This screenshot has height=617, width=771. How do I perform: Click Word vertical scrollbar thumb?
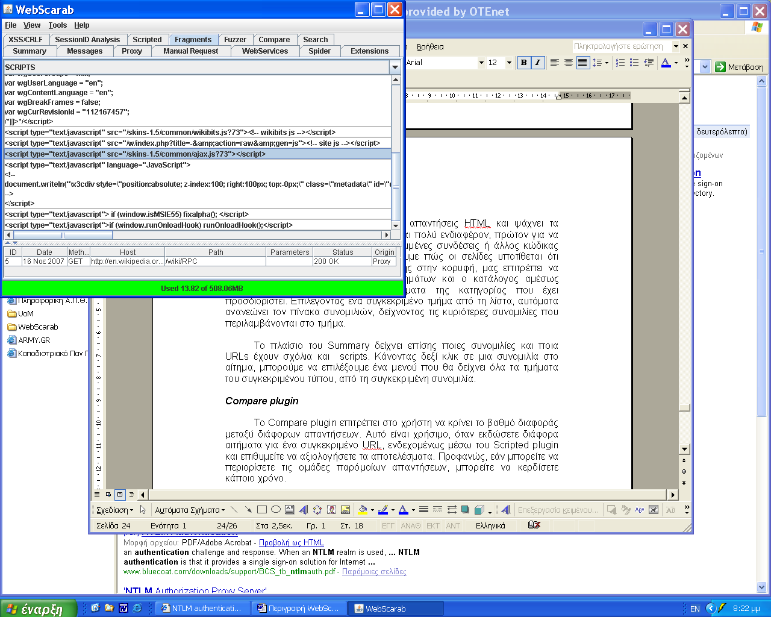pos(684,408)
